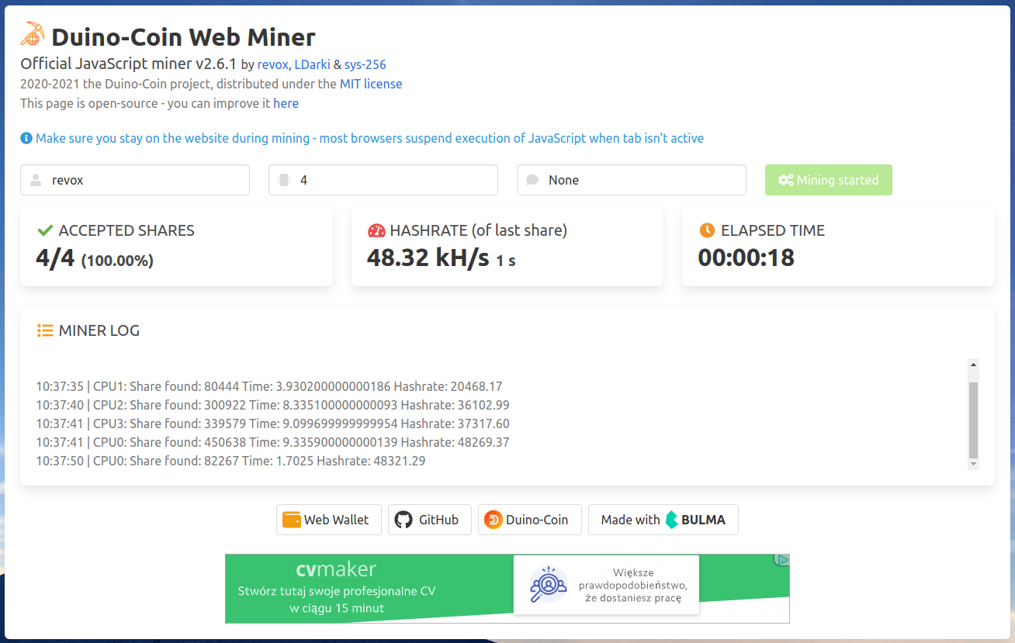Click the (100.00%) acceptance percentage
Image resolution: width=1015 pixels, height=643 pixels.
117,261
